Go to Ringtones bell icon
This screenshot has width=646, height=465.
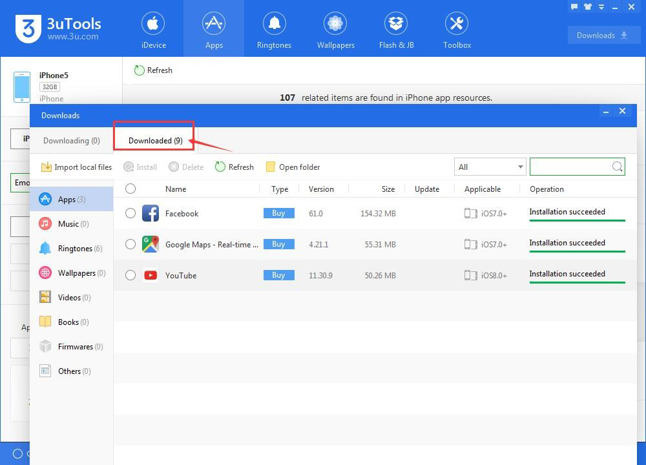275,23
